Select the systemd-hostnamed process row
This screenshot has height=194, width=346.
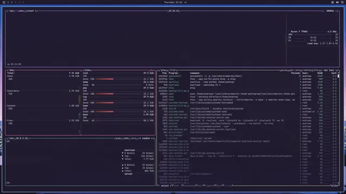[x=248, y=103]
